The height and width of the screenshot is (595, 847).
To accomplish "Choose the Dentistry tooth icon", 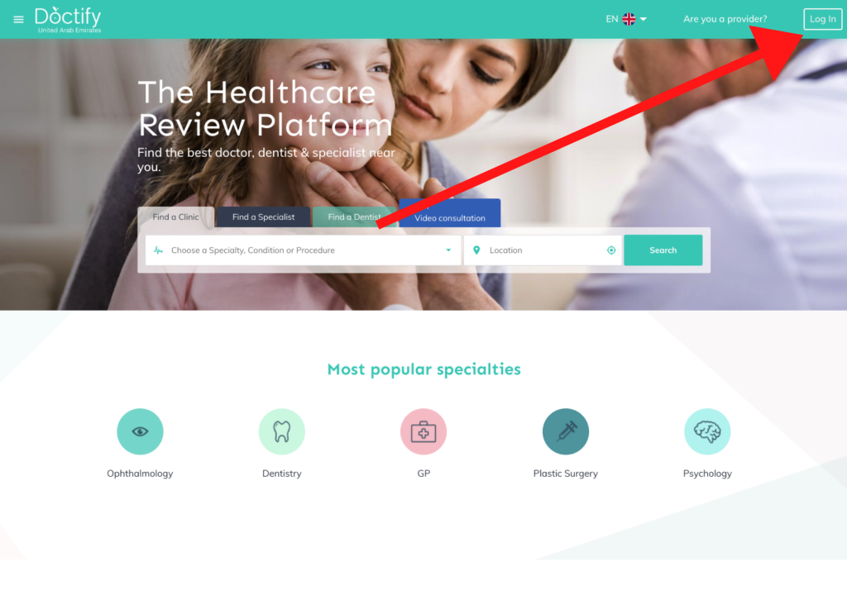I will (x=281, y=431).
